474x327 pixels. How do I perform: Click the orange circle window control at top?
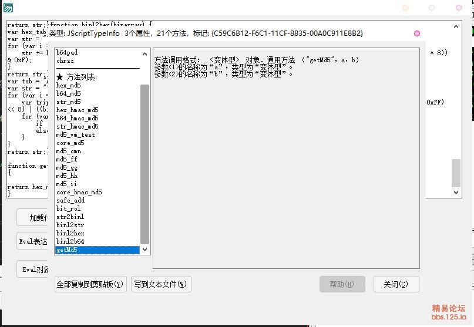405,8
